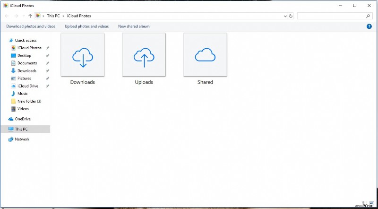The image size is (378, 209).
Task: Click the Videos film icon in sidebar
Action: [x=14, y=109]
